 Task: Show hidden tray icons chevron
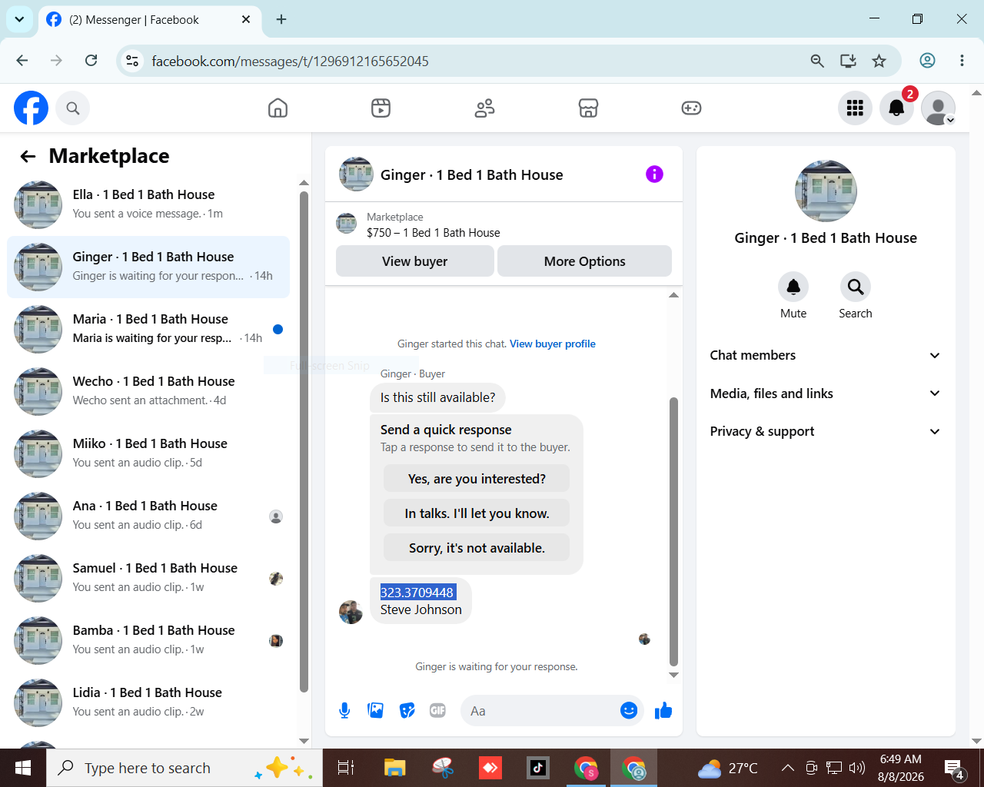[787, 768]
